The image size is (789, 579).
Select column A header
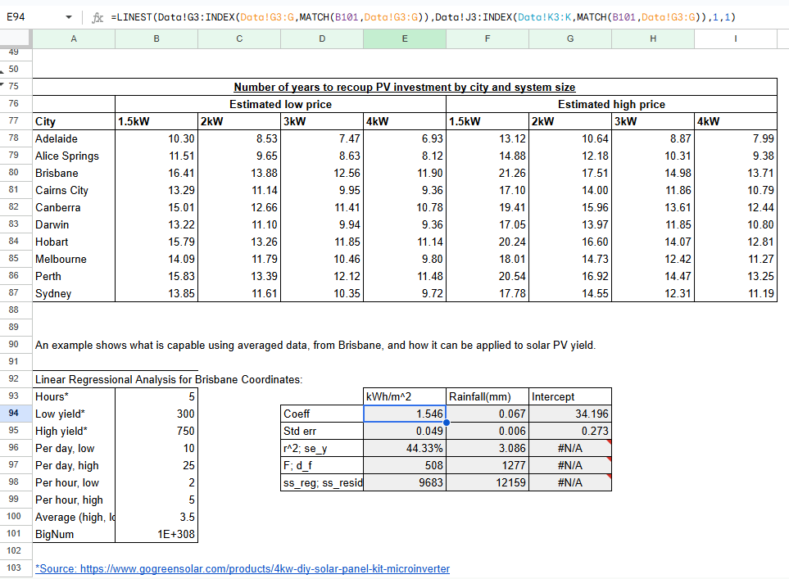pyautogui.click(x=74, y=38)
